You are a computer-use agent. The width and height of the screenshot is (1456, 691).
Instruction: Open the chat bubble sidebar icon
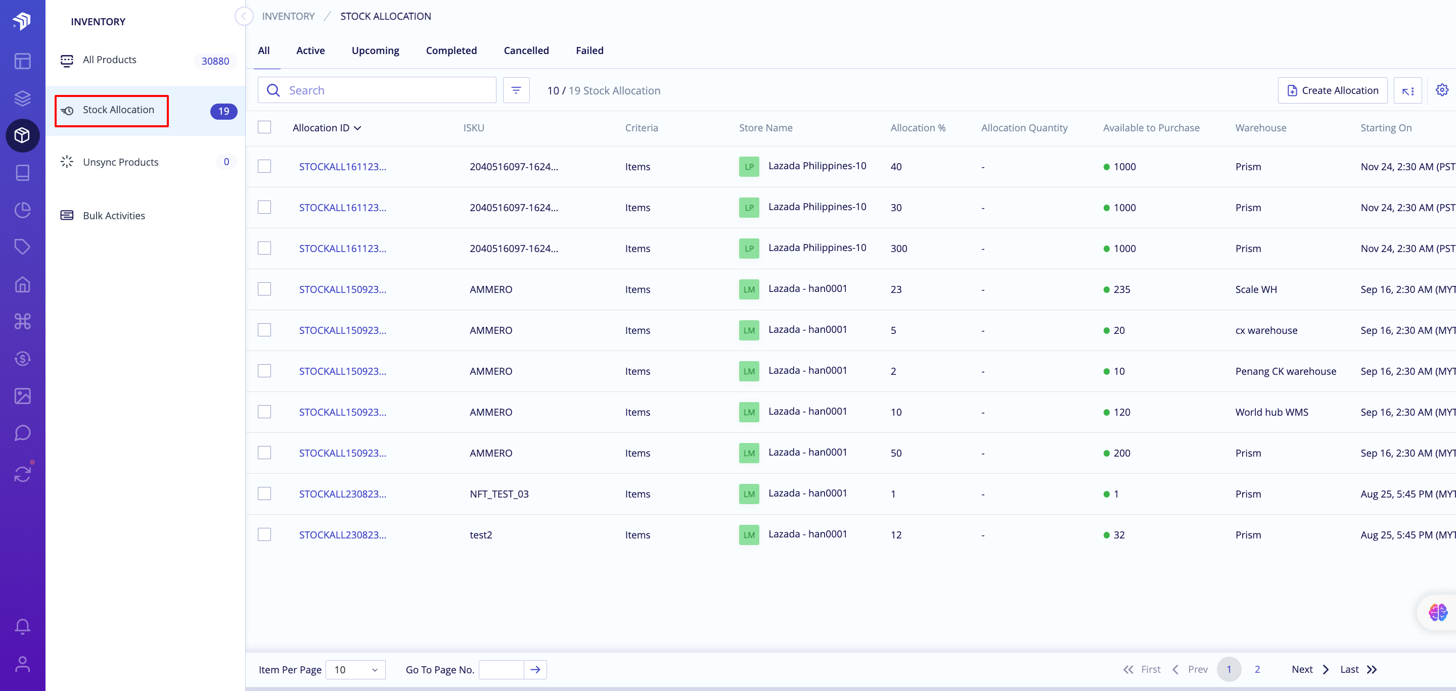(x=23, y=433)
